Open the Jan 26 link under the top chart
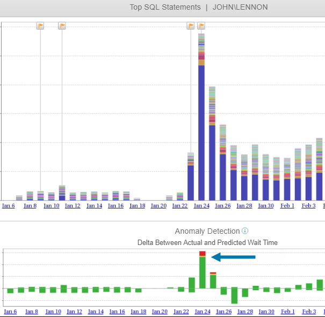The image size is (325, 317). [x=223, y=206]
